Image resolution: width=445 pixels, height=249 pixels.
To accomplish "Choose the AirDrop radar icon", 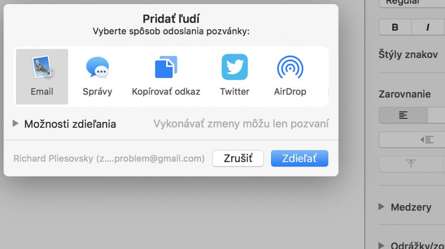I will tap(290, 67).
